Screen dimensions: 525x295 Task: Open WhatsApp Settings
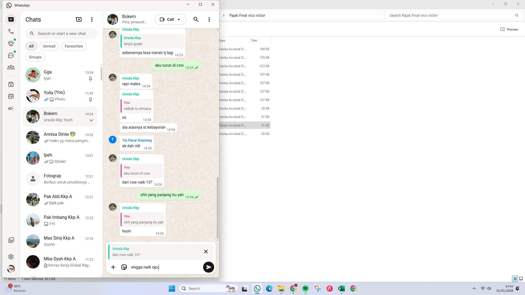tap(11, 256)
